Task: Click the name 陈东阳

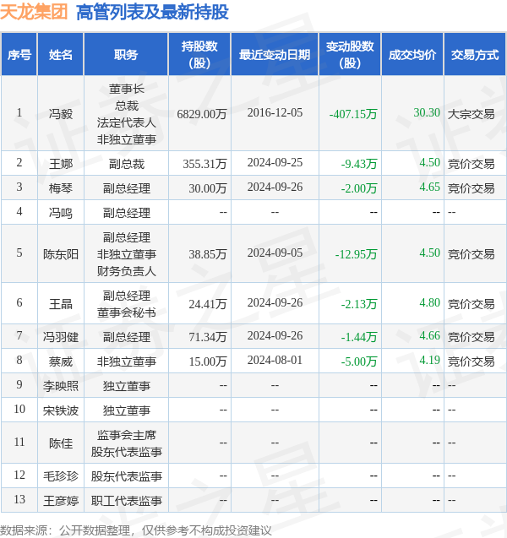Action: point(60,254)
